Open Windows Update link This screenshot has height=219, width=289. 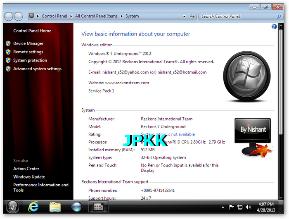29,177
